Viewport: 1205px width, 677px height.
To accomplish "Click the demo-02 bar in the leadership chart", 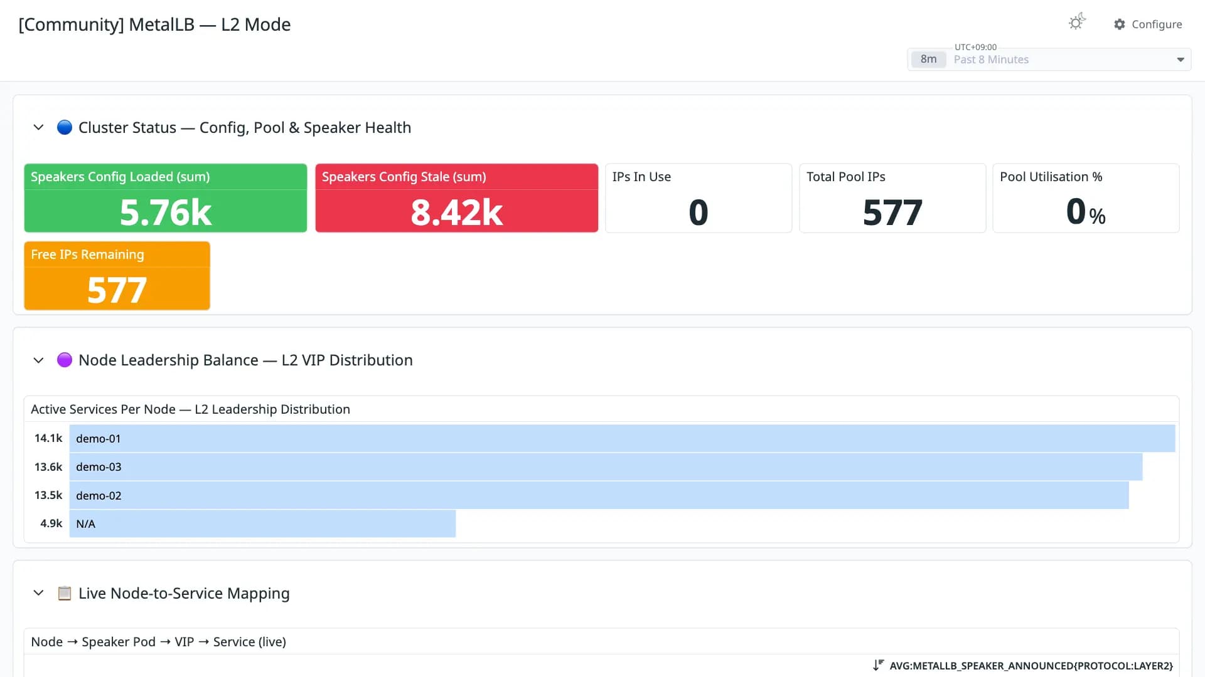I will coord(599,495).
